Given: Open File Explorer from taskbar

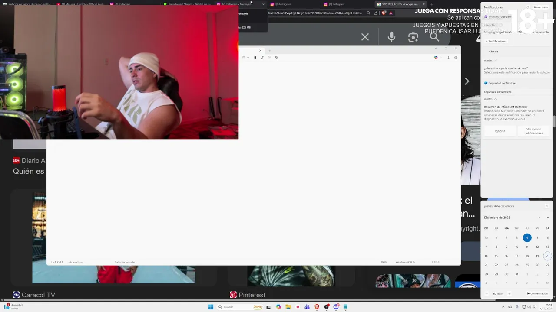Looking at the screenshot, I should pos(288,307).
